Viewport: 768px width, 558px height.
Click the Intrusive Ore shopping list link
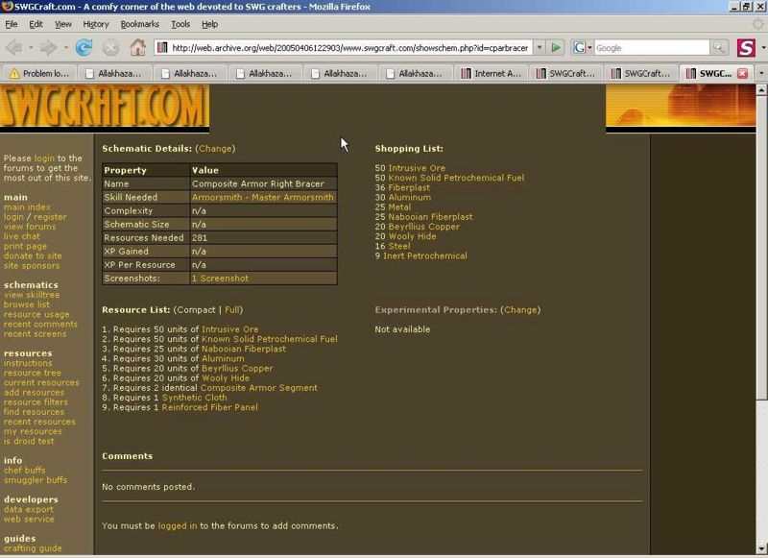(x=419, y=168)
